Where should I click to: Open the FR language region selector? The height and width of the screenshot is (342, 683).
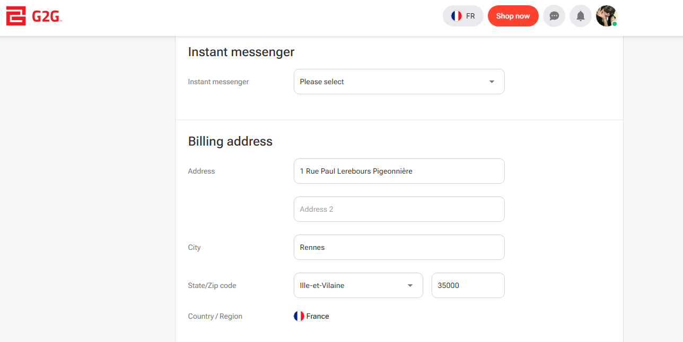pyautogui.click(x=463, y=16)
